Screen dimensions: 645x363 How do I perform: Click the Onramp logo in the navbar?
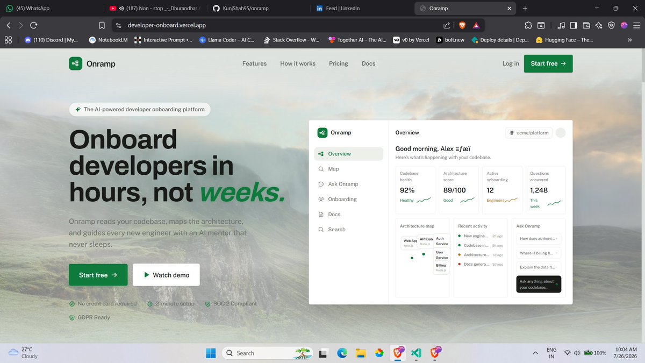pos(92,63)
